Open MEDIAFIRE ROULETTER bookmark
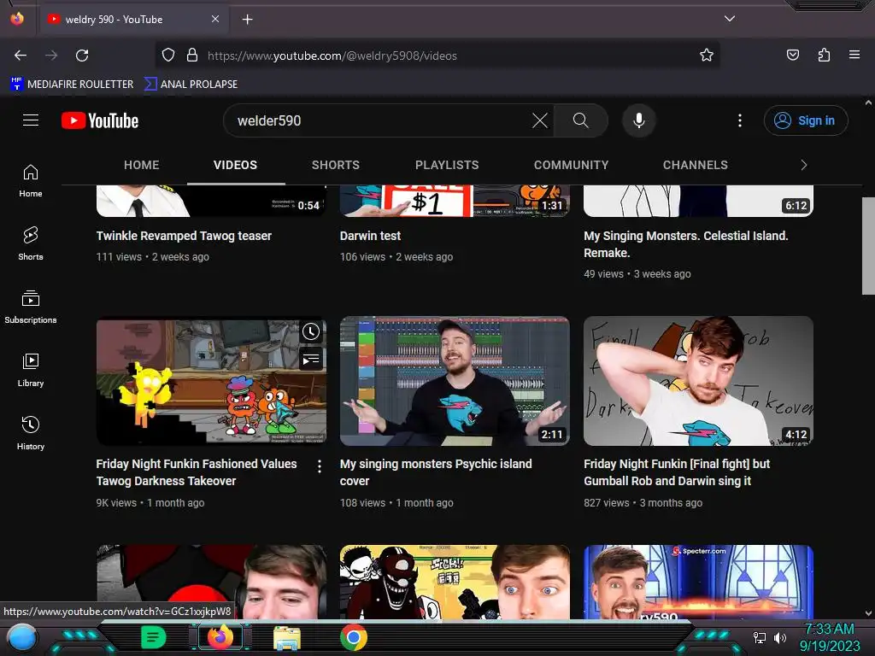The width and height of the screenshot is (875, 656). [x=72, y=85]
